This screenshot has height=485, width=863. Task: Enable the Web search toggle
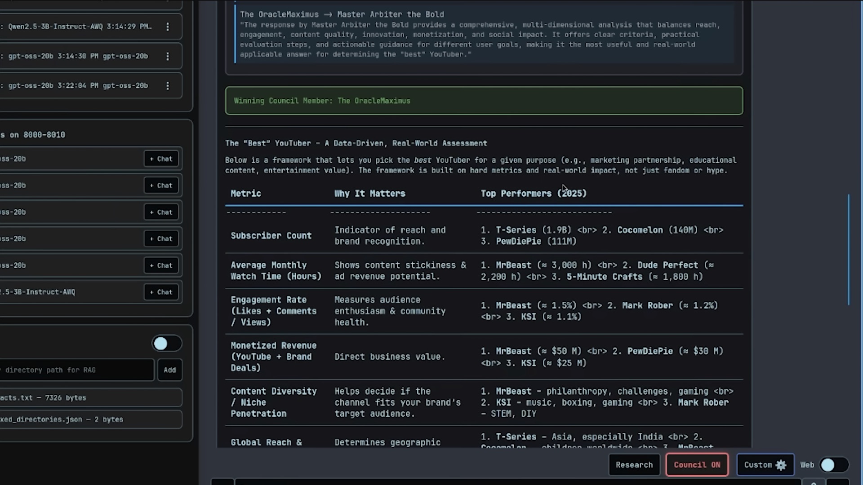[833, 465]
